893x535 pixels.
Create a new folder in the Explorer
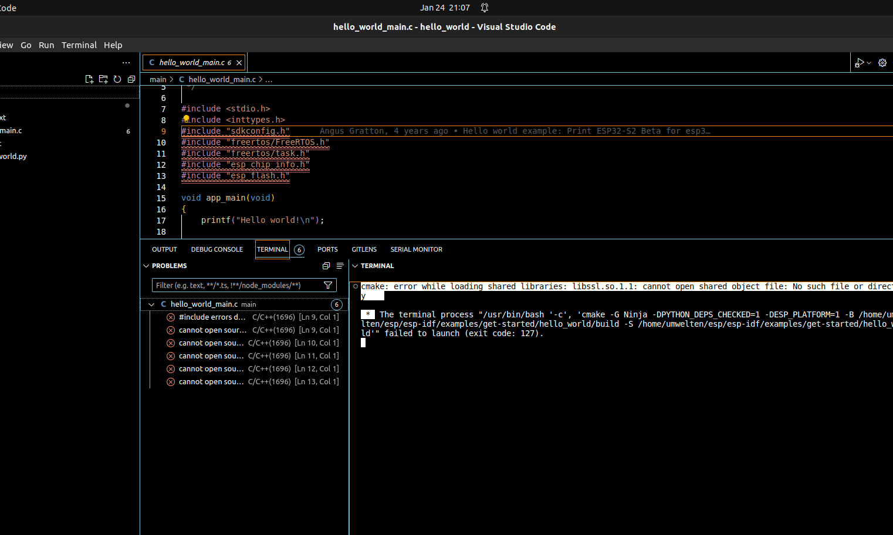tap(103, 79)
